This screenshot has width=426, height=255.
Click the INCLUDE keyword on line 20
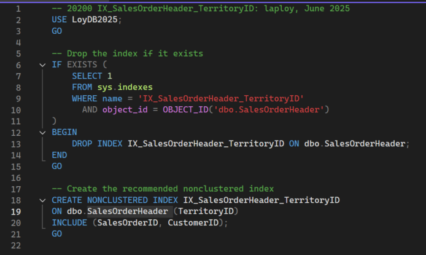pyautogui.click(x=69, y=222)
